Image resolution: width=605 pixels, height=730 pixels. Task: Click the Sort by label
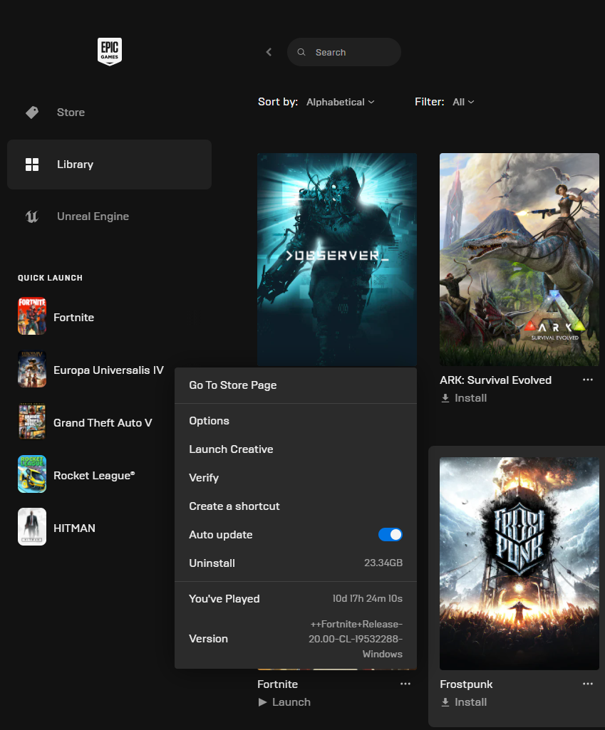(x=278, y=102)
